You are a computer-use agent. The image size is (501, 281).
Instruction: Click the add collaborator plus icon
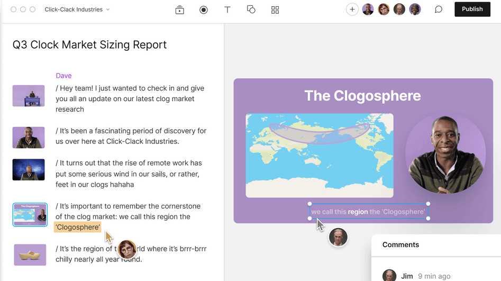click(352, 9)
